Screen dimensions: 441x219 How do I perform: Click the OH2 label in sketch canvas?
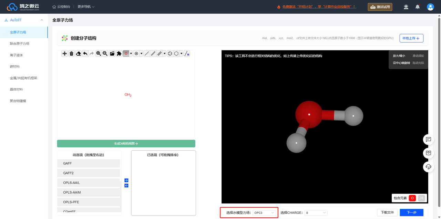pyautogui.click(x=128, y=95)
